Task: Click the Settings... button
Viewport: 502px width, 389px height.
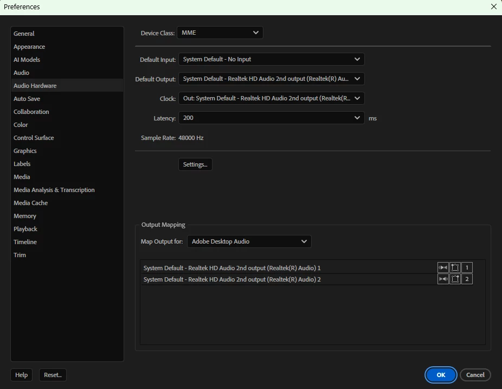Action: [195, 164]
